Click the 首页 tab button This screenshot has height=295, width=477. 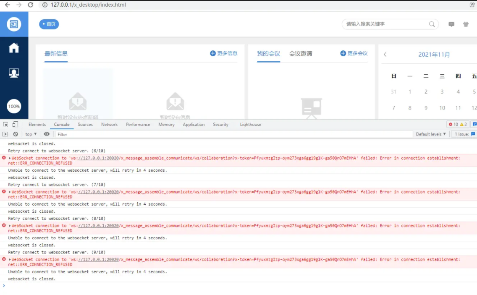pos(49,24)
